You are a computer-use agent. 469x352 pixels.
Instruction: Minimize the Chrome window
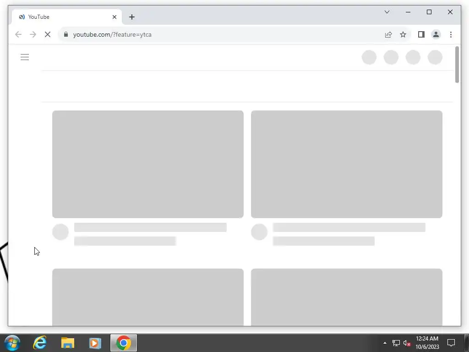point(408,12)
